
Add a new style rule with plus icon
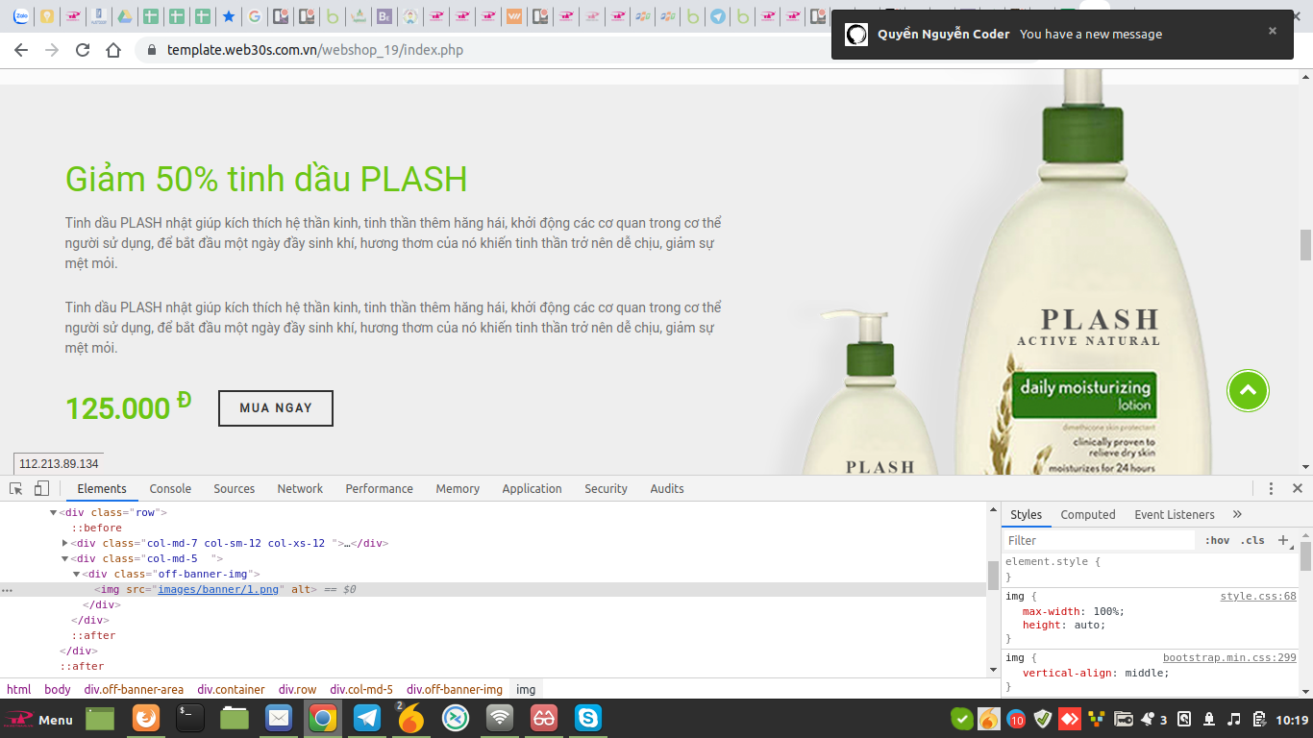[x=1283, y=540]
